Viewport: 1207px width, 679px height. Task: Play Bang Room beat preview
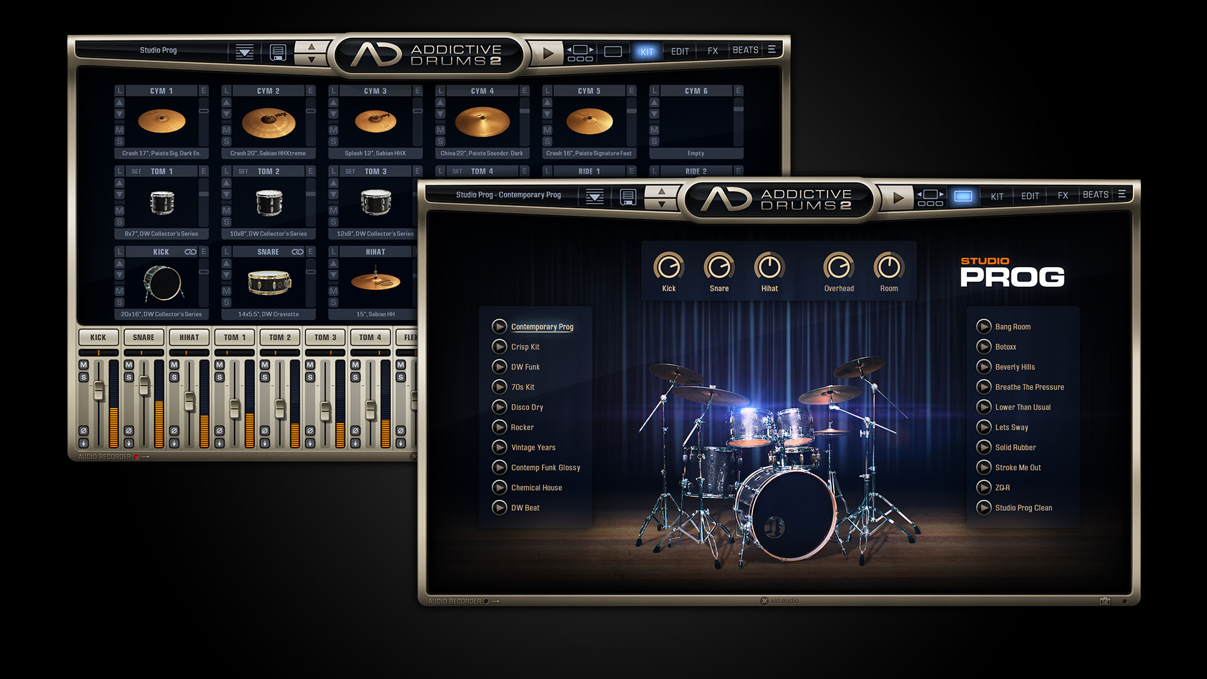click(x=984, y=326)
